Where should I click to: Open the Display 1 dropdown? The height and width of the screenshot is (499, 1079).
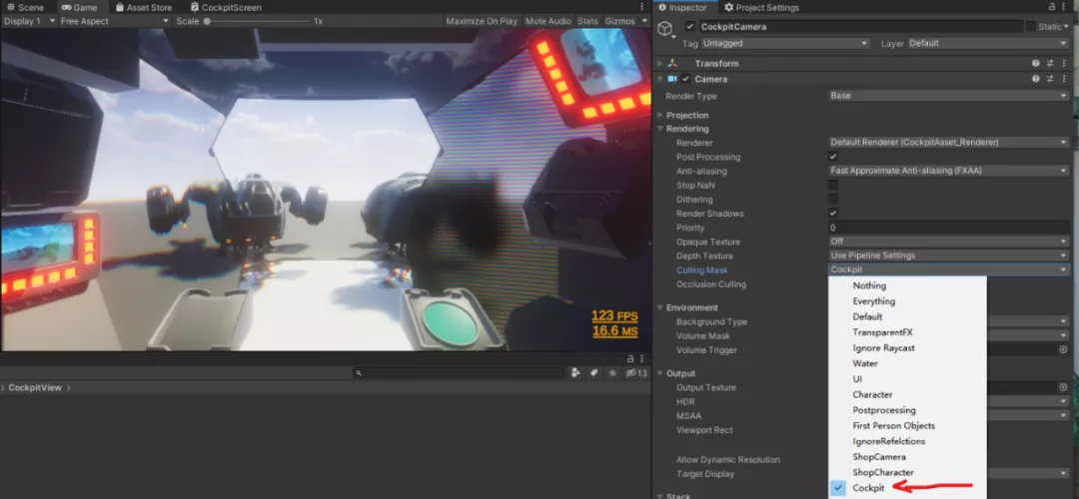pos(29,21)
